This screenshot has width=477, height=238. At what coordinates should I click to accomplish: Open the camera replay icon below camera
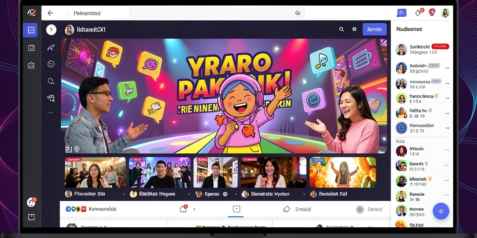pos(31,65)
